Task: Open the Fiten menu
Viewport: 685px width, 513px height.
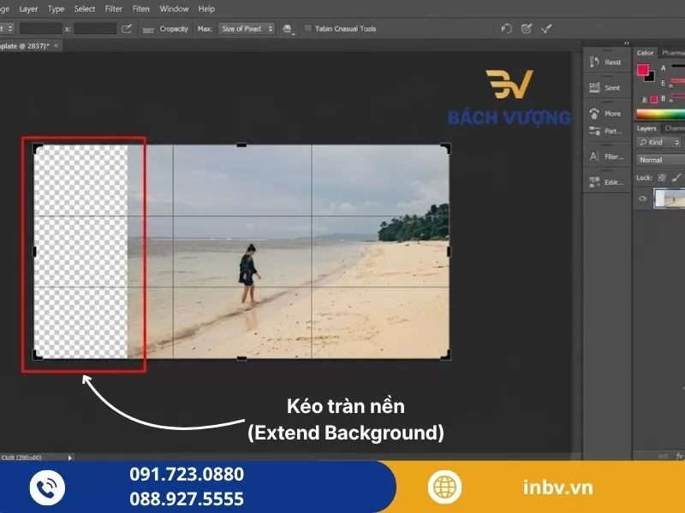Action: pos(140,9)
